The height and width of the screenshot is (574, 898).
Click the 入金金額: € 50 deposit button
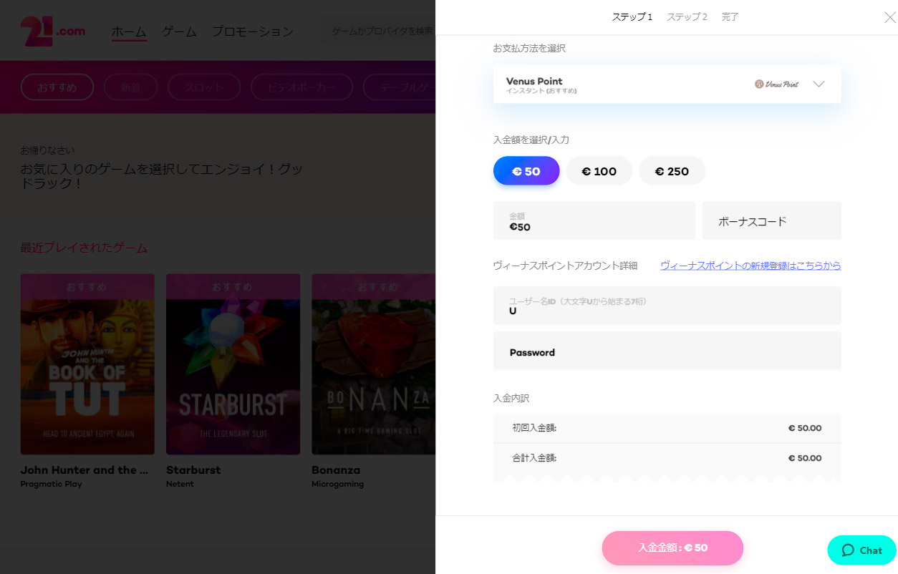[672, 548]
